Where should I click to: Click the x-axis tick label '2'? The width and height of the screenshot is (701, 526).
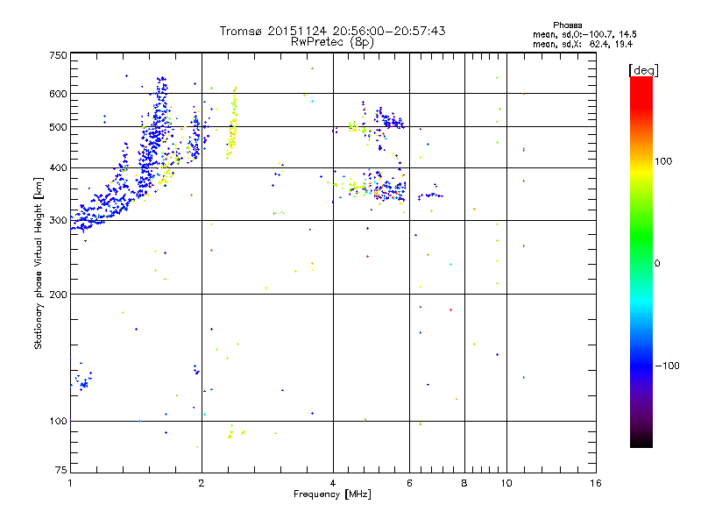coord(202,483)
